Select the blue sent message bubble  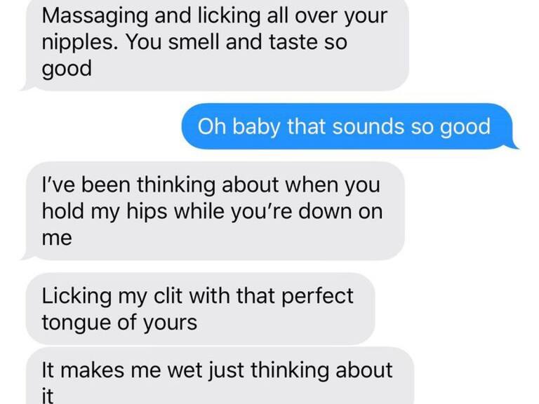347,126
